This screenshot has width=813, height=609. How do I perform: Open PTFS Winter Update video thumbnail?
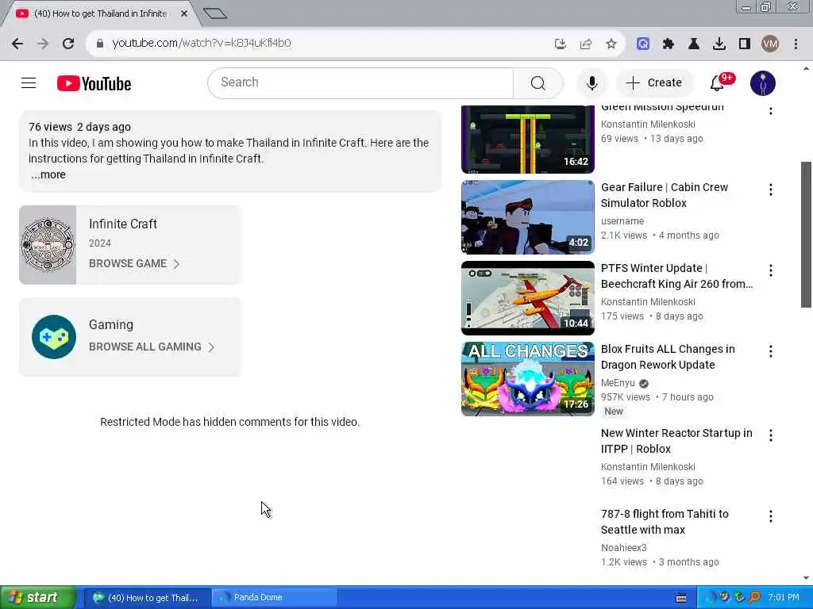click(x=528, y=298)
